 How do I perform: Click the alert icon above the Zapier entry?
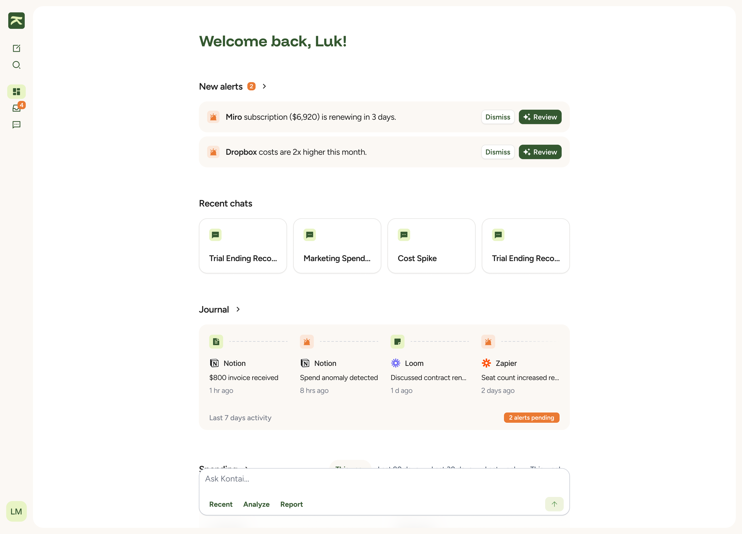click(x=488, y=342)
